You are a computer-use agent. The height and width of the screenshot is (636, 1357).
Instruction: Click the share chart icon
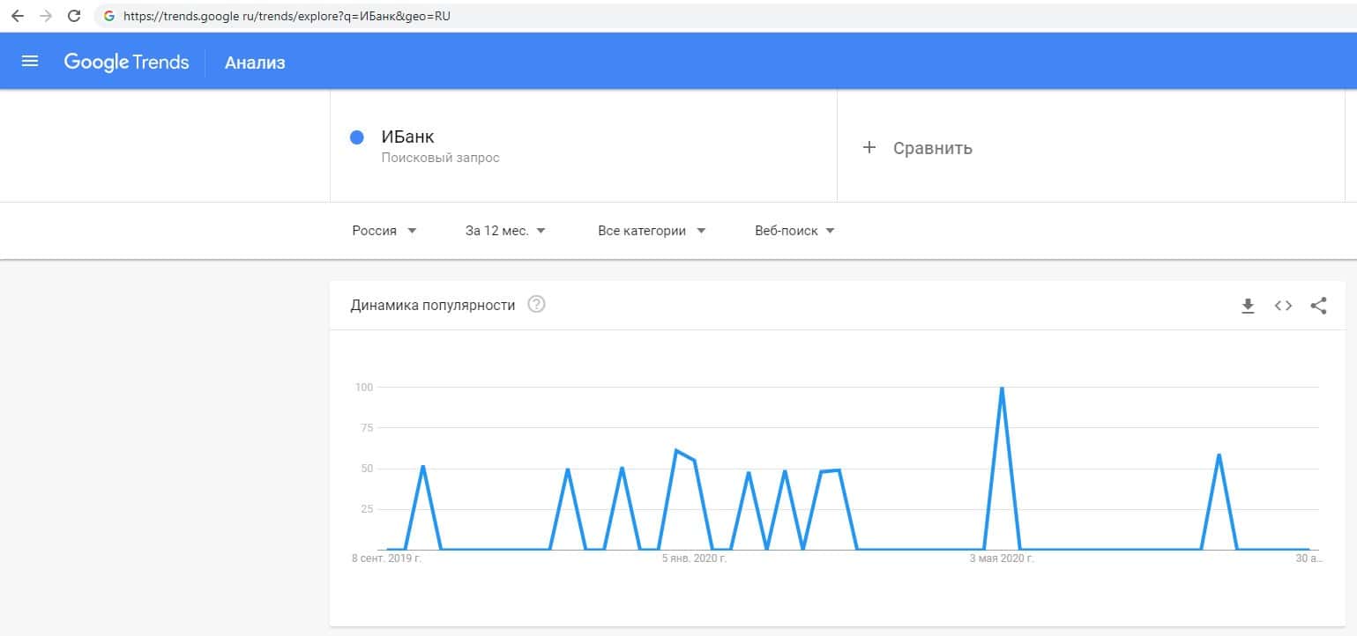pos(1318,306)
